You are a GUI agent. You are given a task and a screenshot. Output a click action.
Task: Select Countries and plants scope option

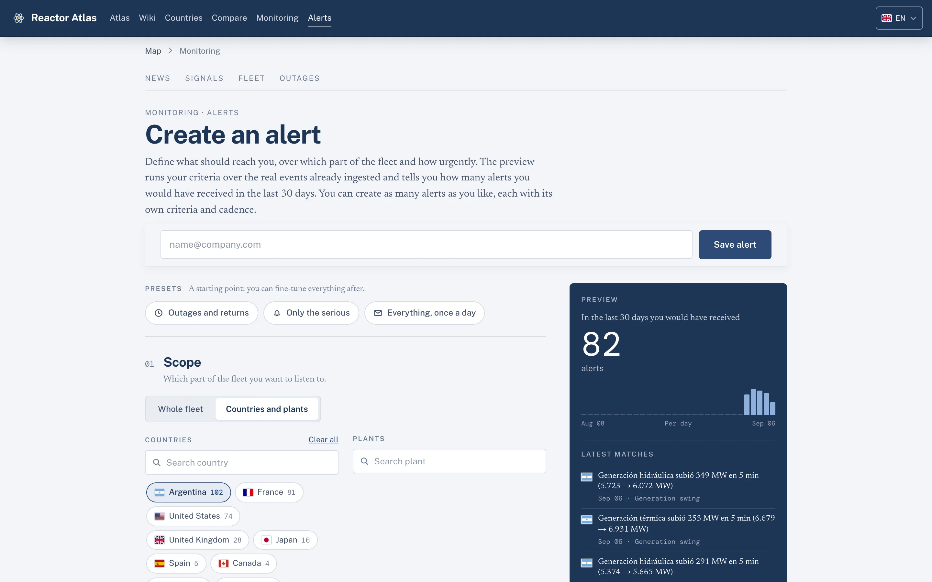(x=267, y=409)
